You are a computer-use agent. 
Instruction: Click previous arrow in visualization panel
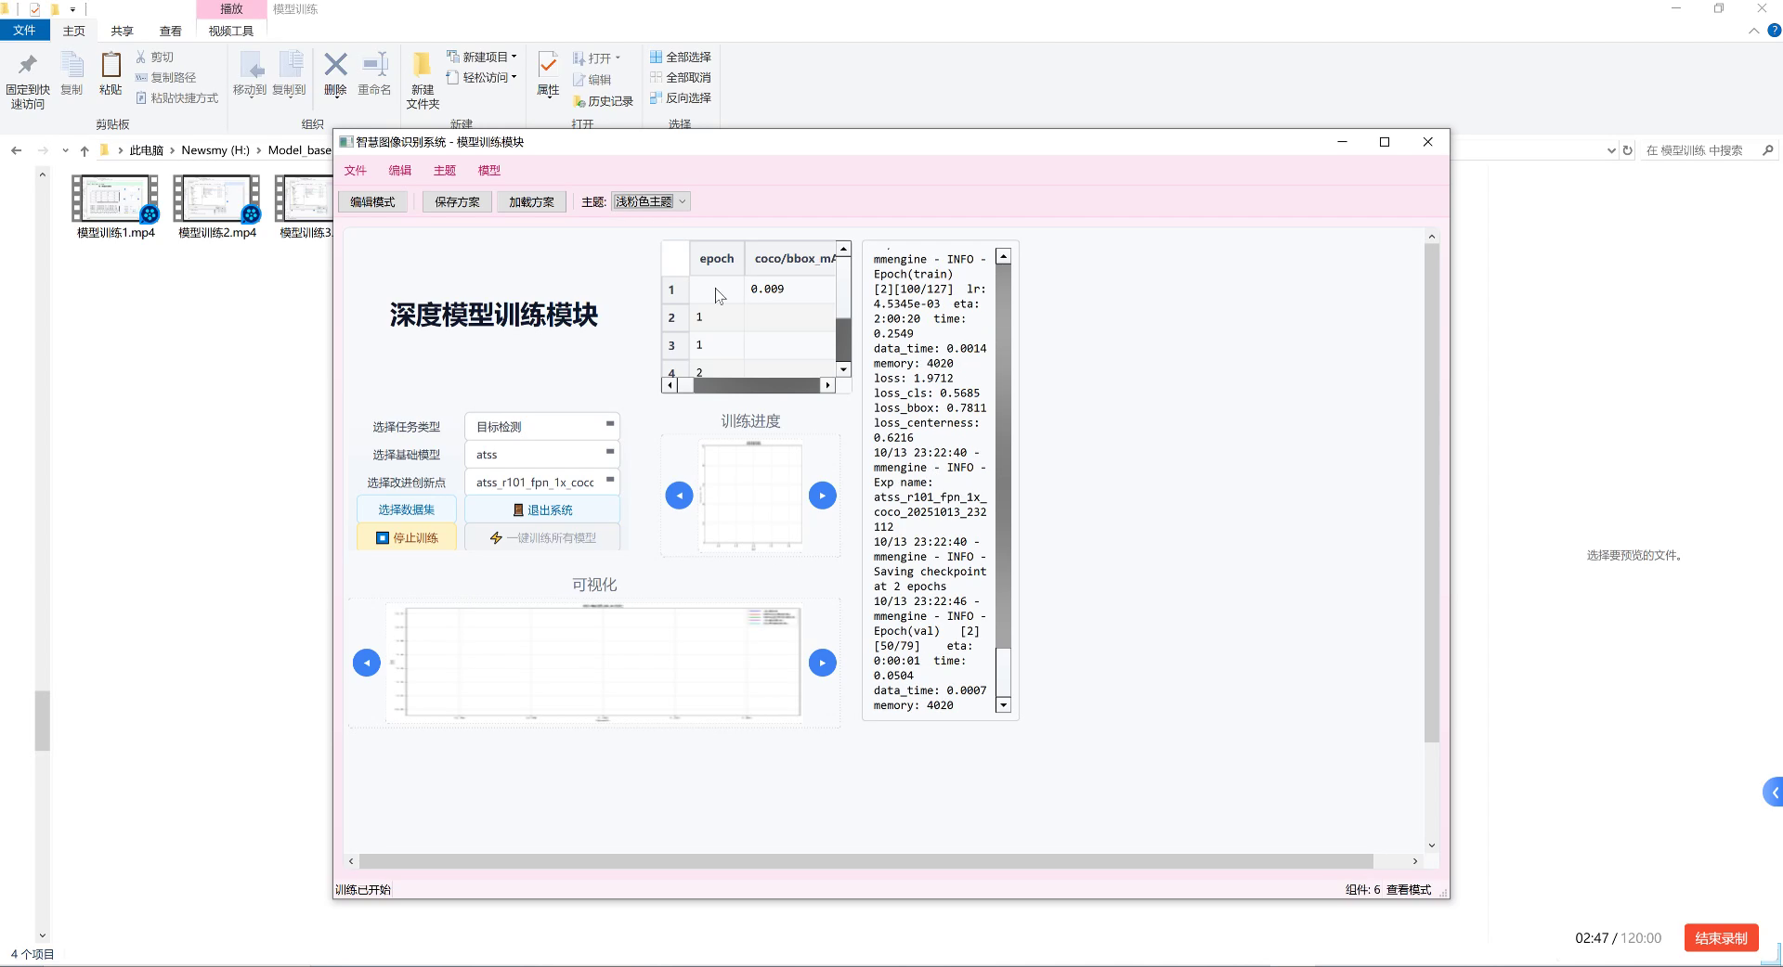click(367, 663)
